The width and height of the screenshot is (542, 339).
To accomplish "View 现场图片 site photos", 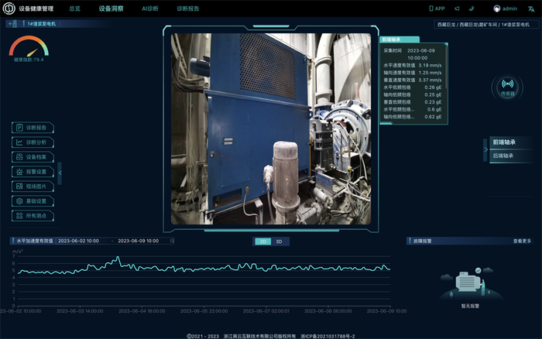I will pos(33,187).
